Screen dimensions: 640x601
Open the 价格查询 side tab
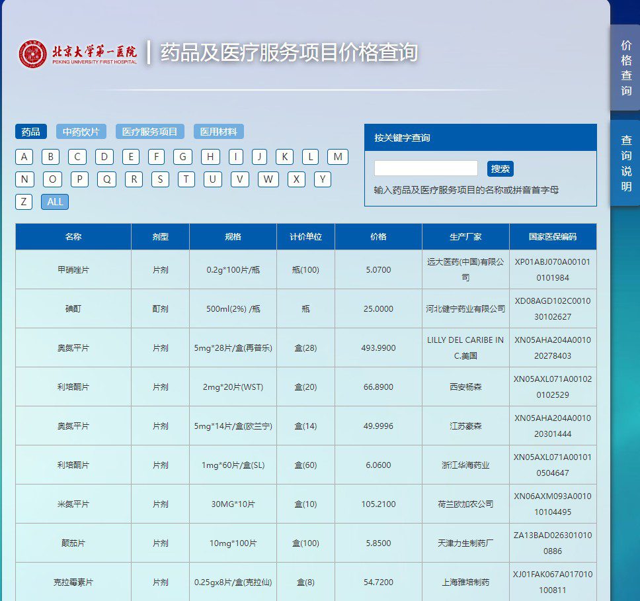click(625, 68)
